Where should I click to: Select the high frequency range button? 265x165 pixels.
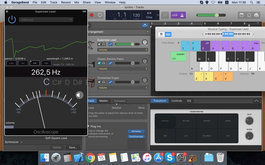pyautogui.click(x=46, y=63)
